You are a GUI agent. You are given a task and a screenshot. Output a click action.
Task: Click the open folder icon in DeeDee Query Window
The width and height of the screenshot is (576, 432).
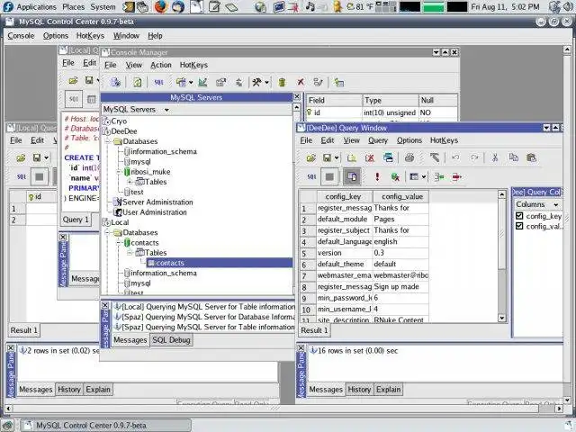(x=310, y=157)
